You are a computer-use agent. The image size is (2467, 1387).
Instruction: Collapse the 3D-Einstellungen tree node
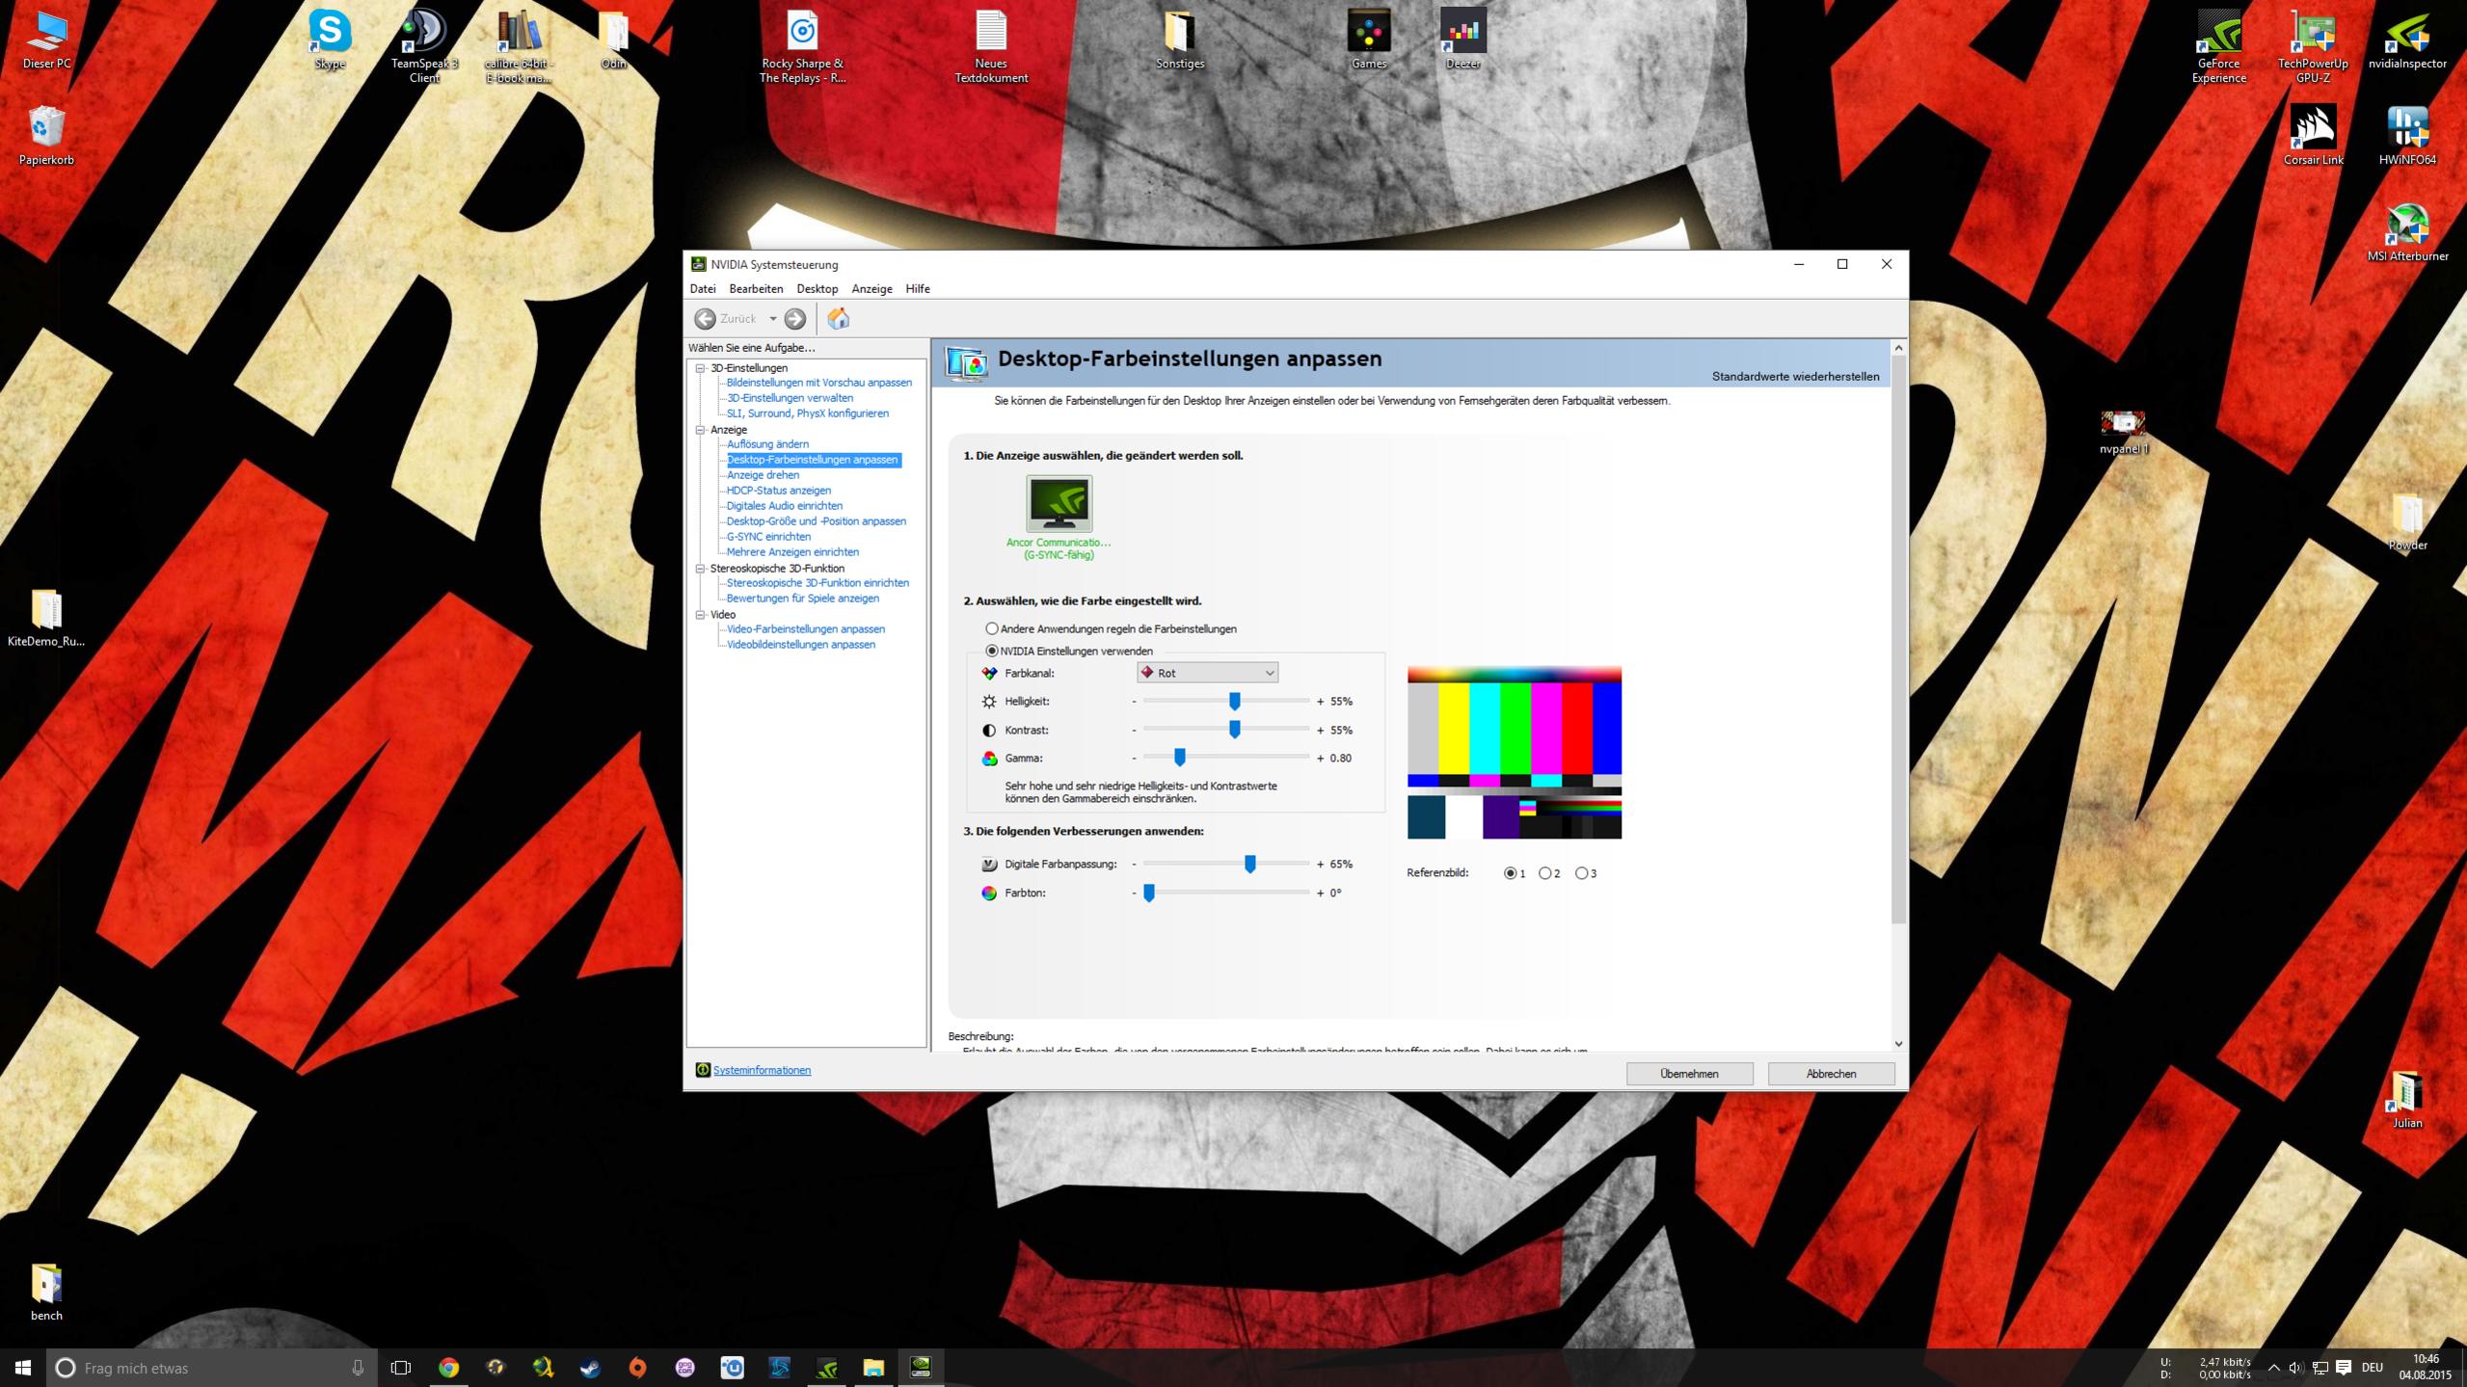(701, 368)
